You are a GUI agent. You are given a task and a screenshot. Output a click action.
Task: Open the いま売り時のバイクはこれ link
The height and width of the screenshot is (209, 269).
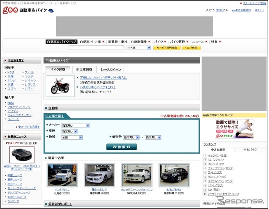98,87
